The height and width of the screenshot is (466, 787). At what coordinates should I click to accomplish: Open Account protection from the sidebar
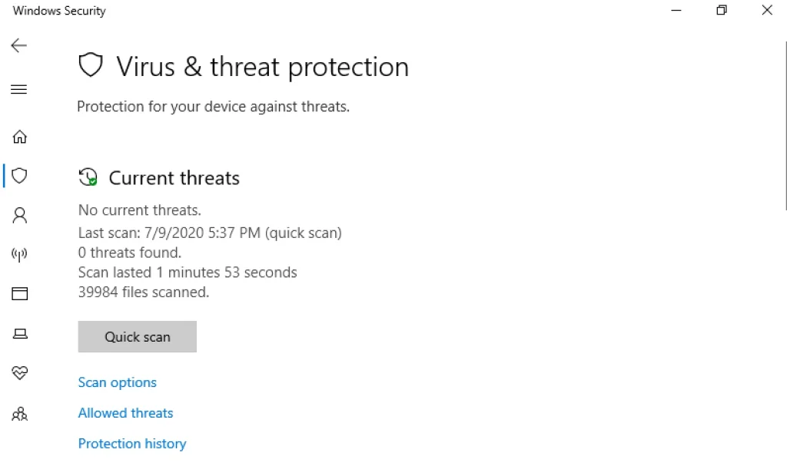pos(19,215)
